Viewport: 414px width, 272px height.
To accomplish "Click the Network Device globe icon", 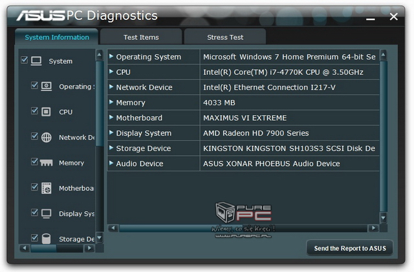I will (x=47, y=137).
